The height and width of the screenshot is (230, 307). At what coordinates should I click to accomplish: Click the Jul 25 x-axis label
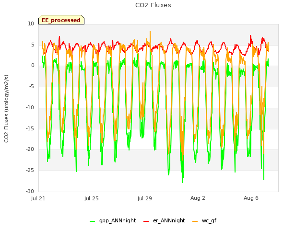tap(92, 198)
